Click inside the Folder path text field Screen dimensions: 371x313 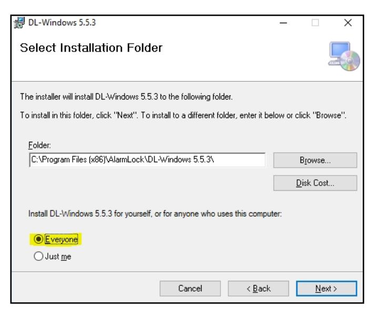pos(147,160)
